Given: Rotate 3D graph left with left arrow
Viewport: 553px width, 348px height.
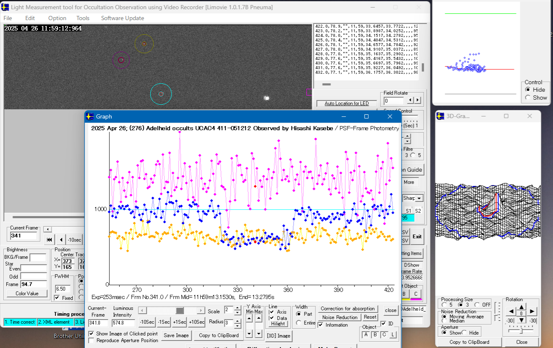Looking at the screenshot, I should click(x=512, y=312).
